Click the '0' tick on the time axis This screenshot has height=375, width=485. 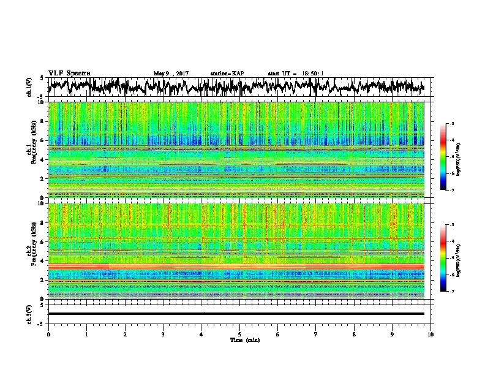(x=48, y=335)
